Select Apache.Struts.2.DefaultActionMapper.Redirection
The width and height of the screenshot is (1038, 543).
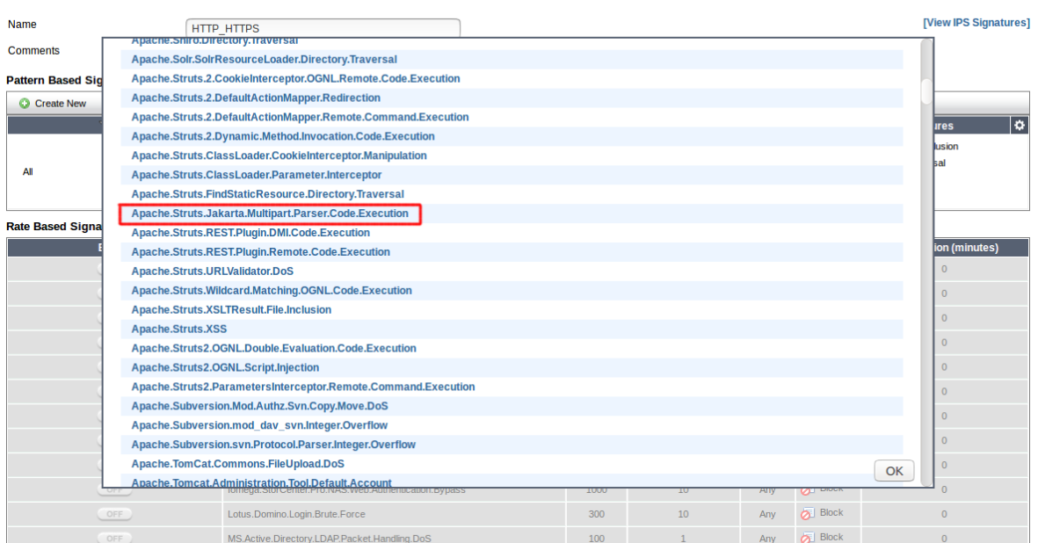pos(256,98)
